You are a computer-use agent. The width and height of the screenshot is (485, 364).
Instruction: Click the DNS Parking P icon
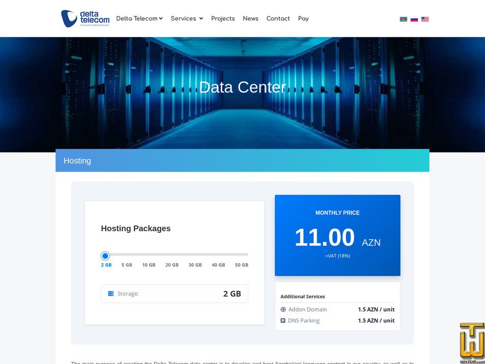pos(283,321)
